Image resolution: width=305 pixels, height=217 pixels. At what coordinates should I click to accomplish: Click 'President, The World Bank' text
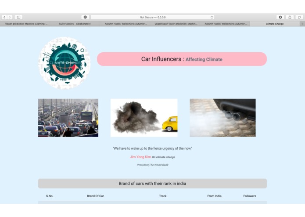click(x=153, y=165)
